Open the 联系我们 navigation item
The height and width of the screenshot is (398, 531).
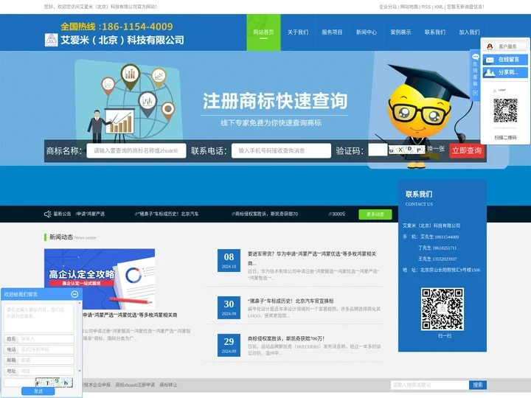(435, 32)
